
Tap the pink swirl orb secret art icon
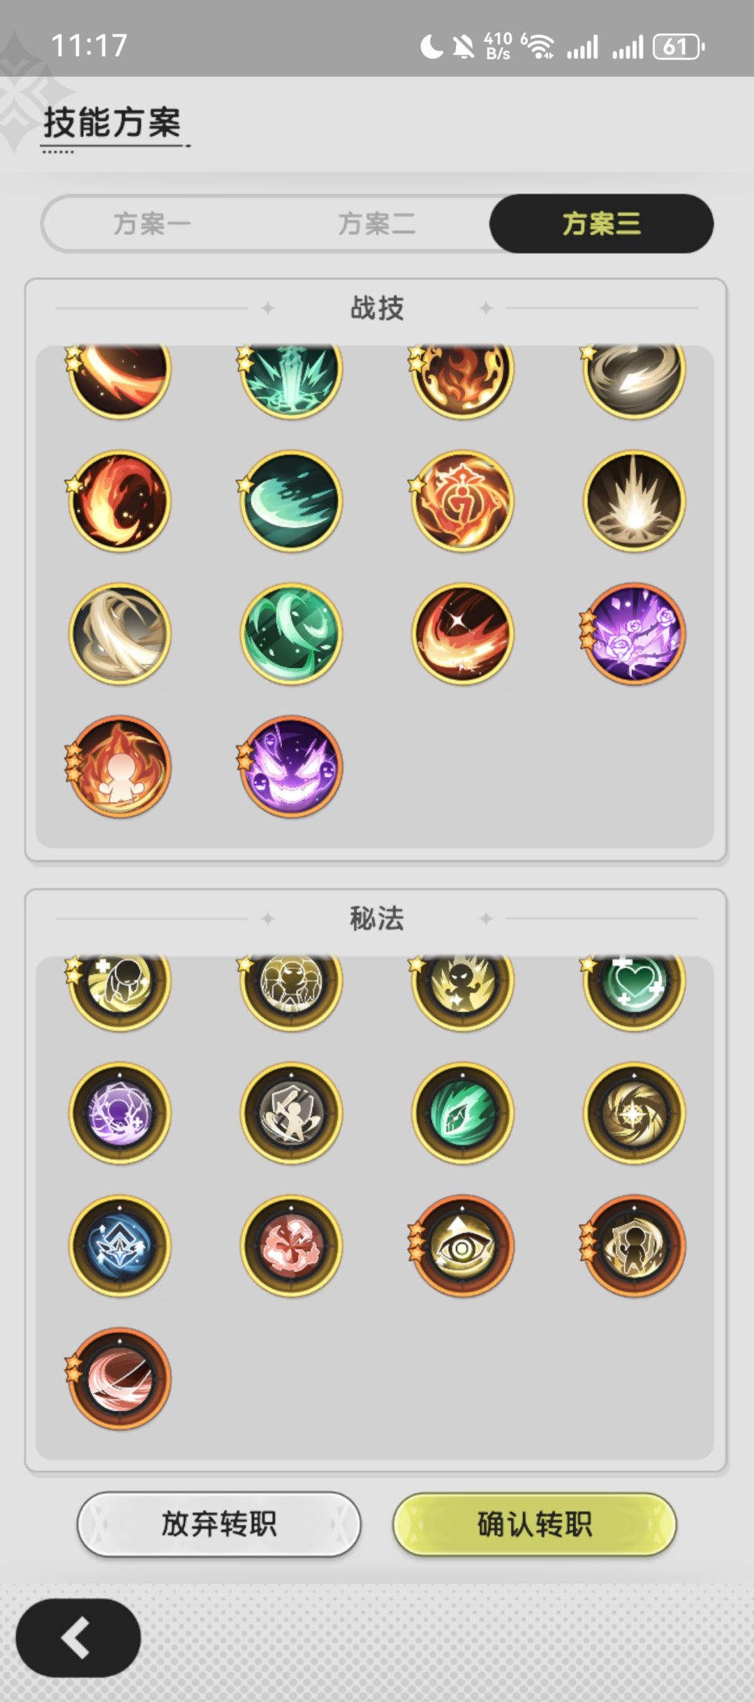coord(119,1379)
